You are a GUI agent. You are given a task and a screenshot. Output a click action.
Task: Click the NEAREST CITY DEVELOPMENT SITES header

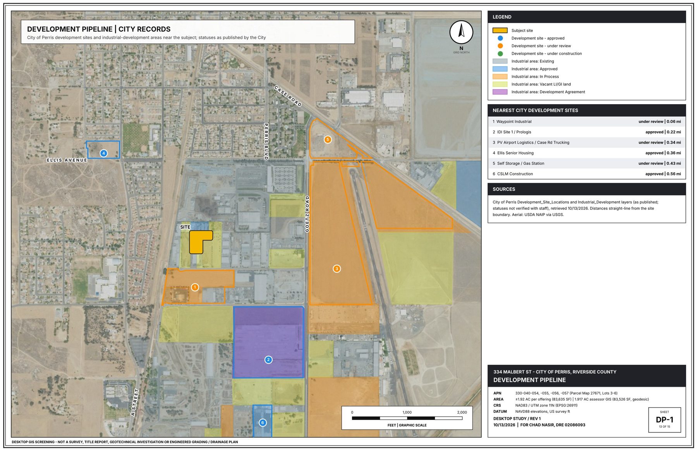[587, 110]
